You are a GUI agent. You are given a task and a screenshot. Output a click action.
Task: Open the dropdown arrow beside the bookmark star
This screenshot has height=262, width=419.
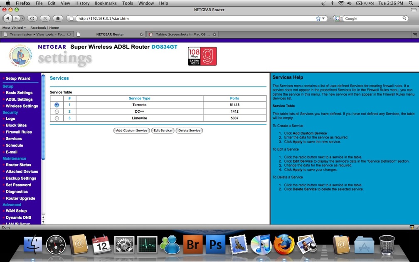(x=323, y=18)
